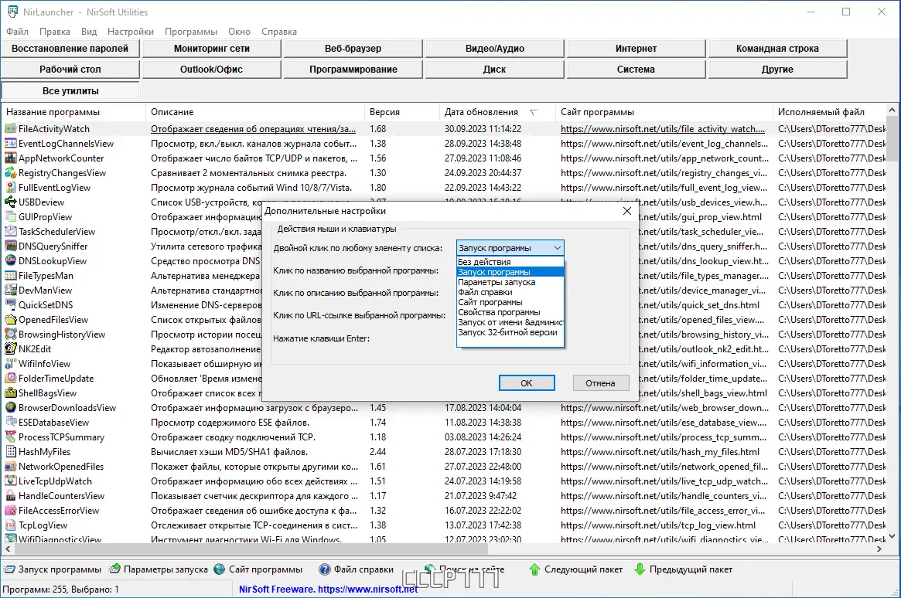Click the DNSQuerySniffer program icon
The height and width of the screenshot is (598, 901).
(x=10, y=246)
